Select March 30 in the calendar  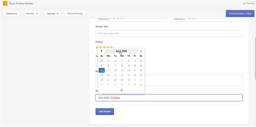tap(109, 61)
